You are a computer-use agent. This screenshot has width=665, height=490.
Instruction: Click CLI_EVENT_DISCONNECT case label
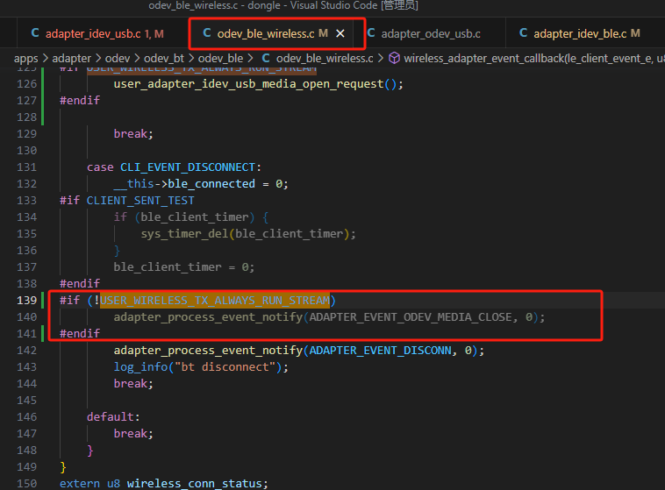point(188,167)
